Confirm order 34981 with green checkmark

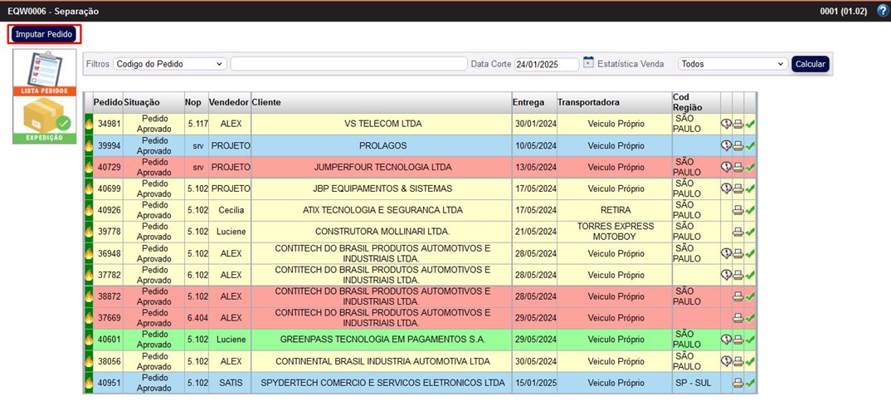point(750,124)
